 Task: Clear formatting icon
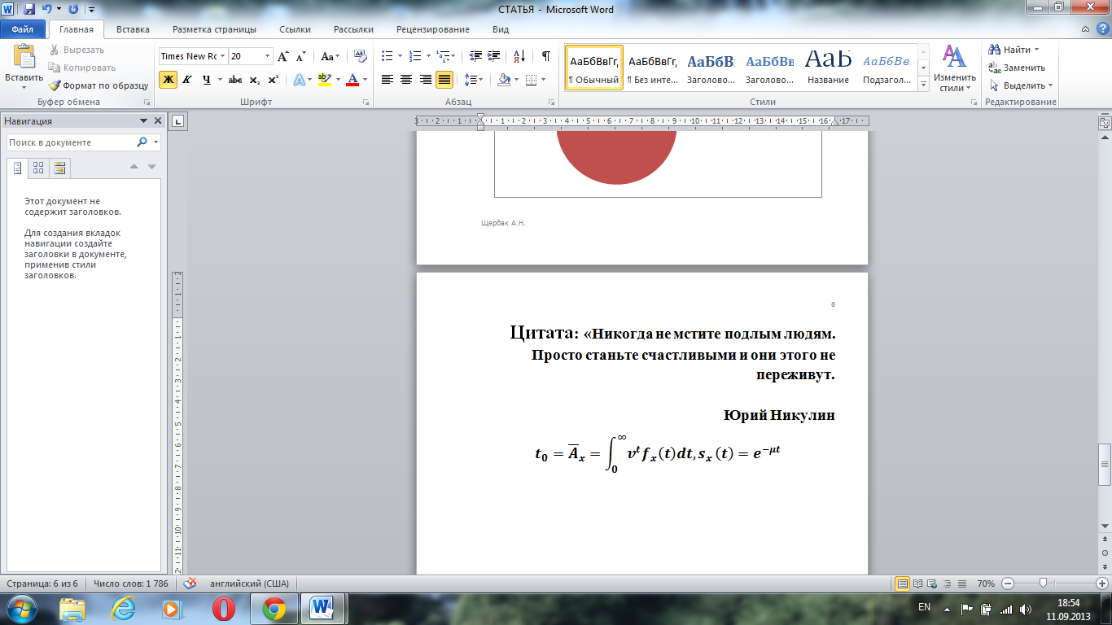(361, 56)
